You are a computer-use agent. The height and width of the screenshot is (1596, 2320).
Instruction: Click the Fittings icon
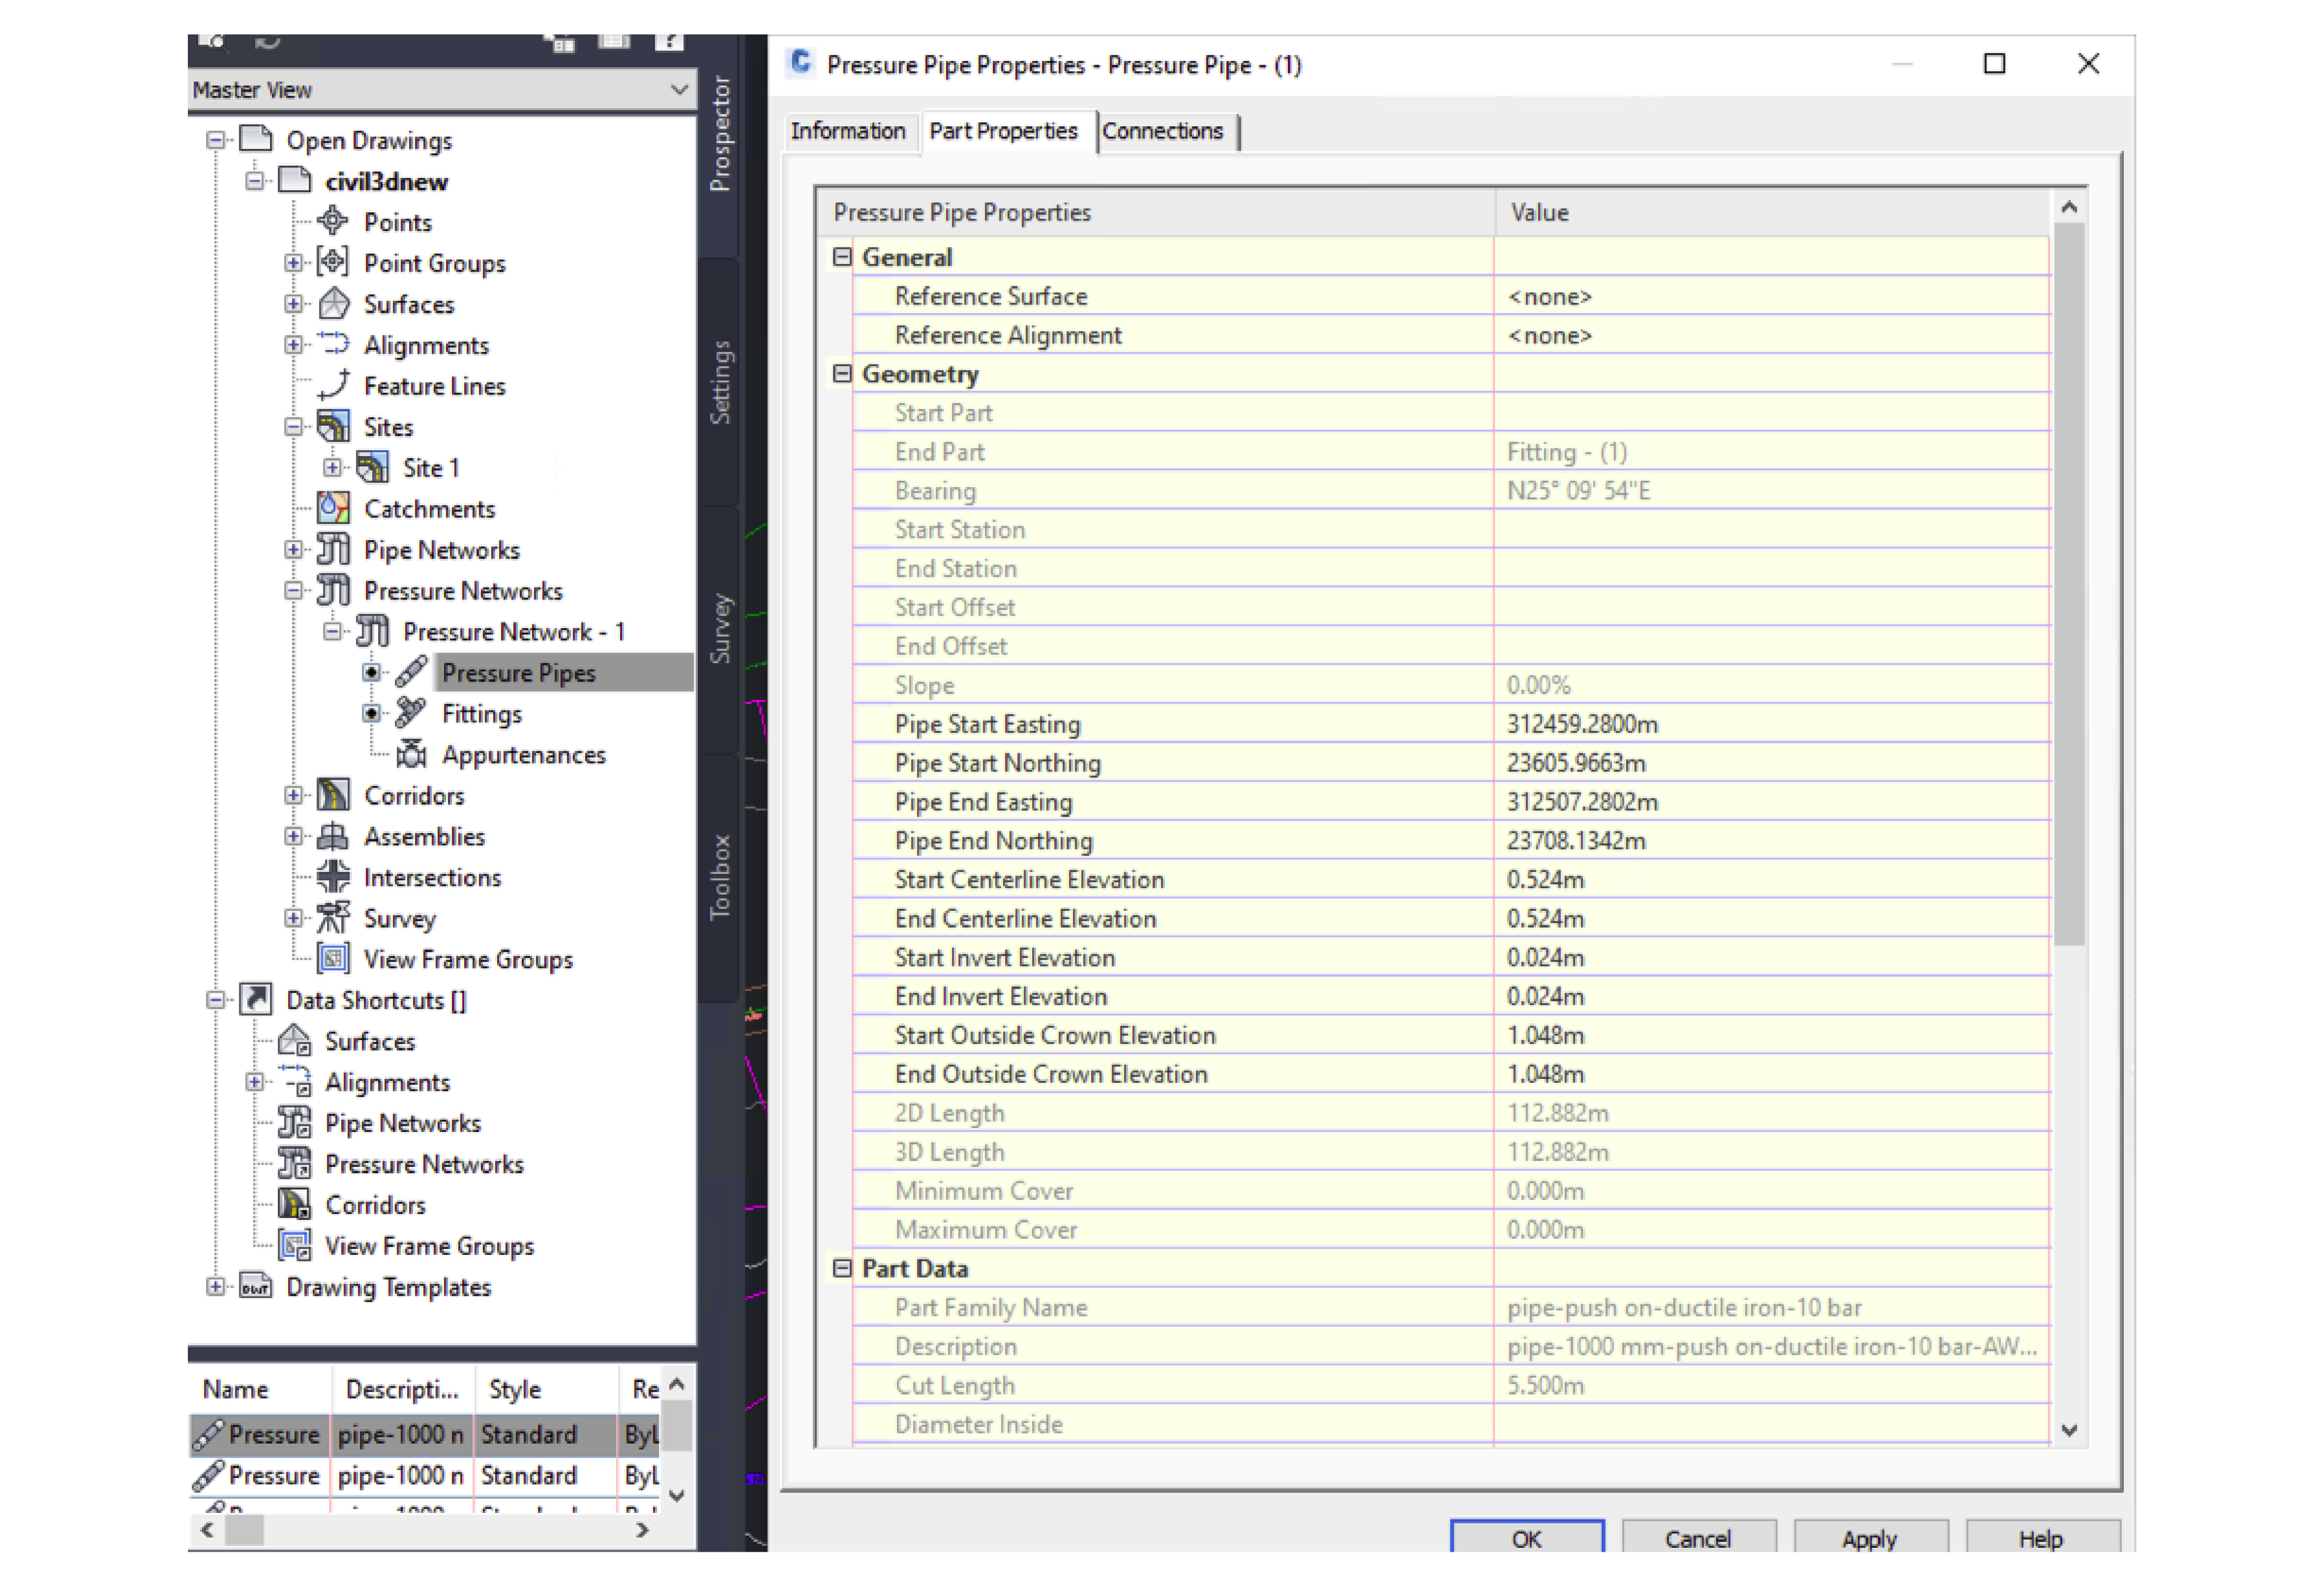point(411,713)
